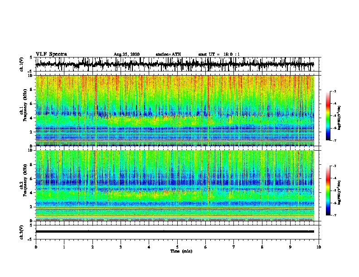Screen dimensions: 359x277
Task: Click time axis tick label "6"
Action: tap(205, 247)
